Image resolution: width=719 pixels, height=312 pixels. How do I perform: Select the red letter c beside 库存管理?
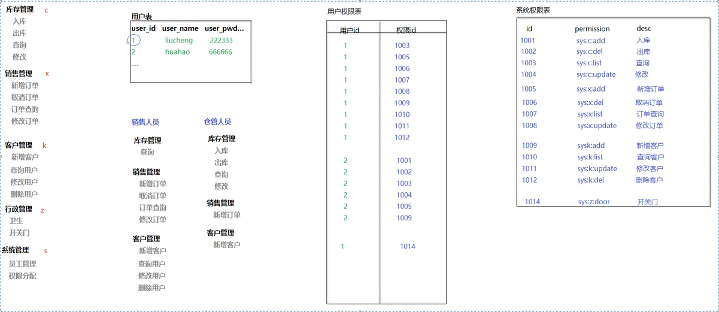(x=47, y=10)
